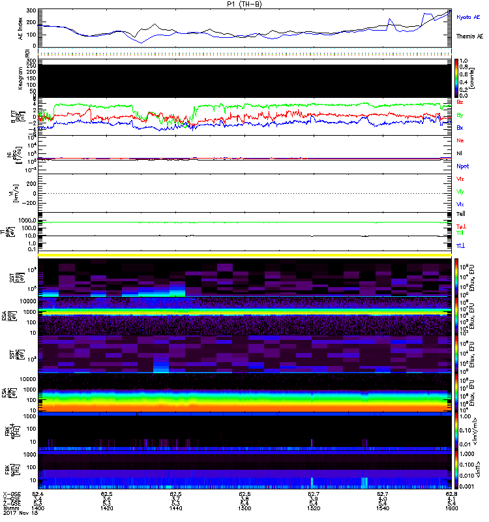Select the 'Themis AE' legend label

tap(469, 37)
